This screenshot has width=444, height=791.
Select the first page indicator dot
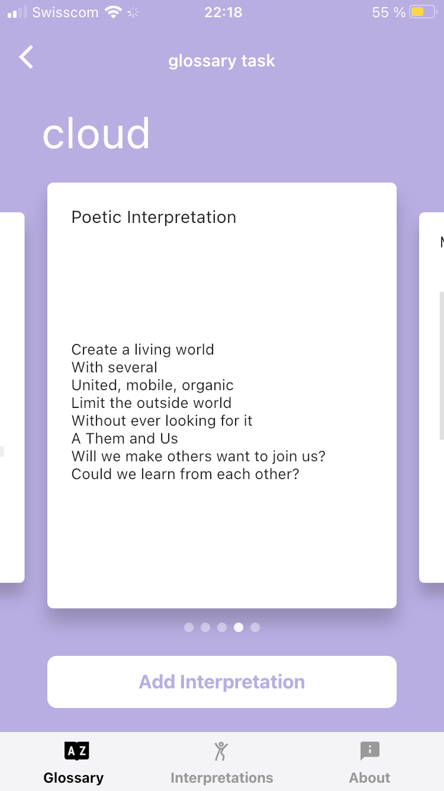click(189, 627)
